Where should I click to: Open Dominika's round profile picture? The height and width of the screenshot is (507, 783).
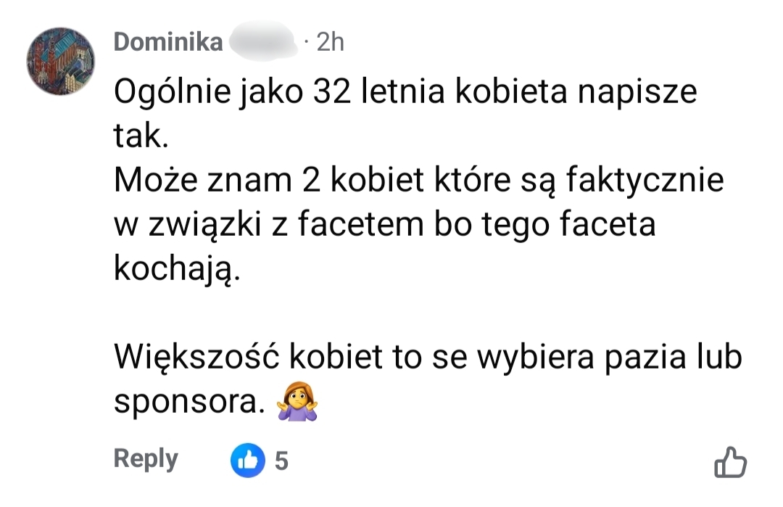click(x=60, y=62)
